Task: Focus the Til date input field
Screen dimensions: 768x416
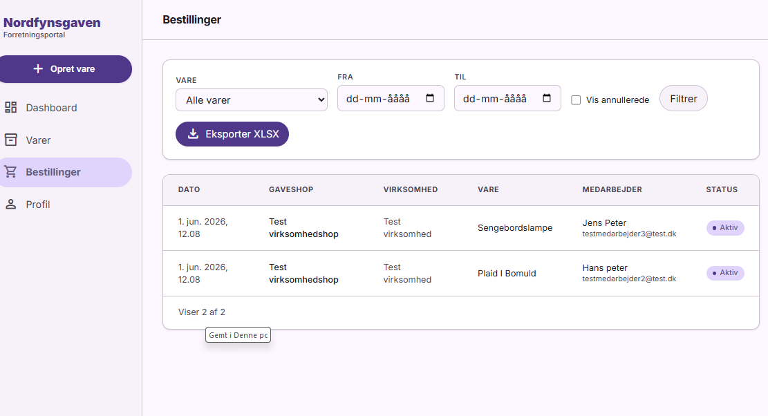Action: tap(507, 98)
